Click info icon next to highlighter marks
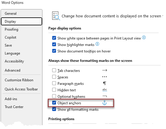 pyautogui.click(x=97, y=44)
